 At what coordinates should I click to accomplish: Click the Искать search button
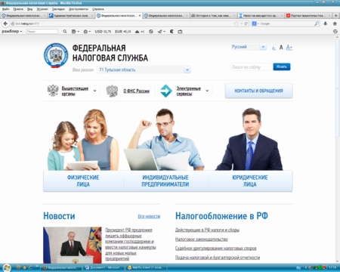282,66
